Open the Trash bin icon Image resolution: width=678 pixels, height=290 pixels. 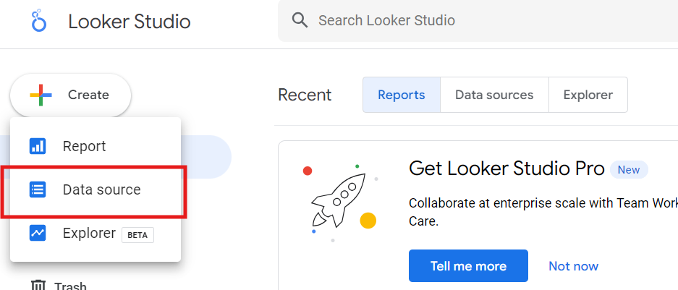38,285
